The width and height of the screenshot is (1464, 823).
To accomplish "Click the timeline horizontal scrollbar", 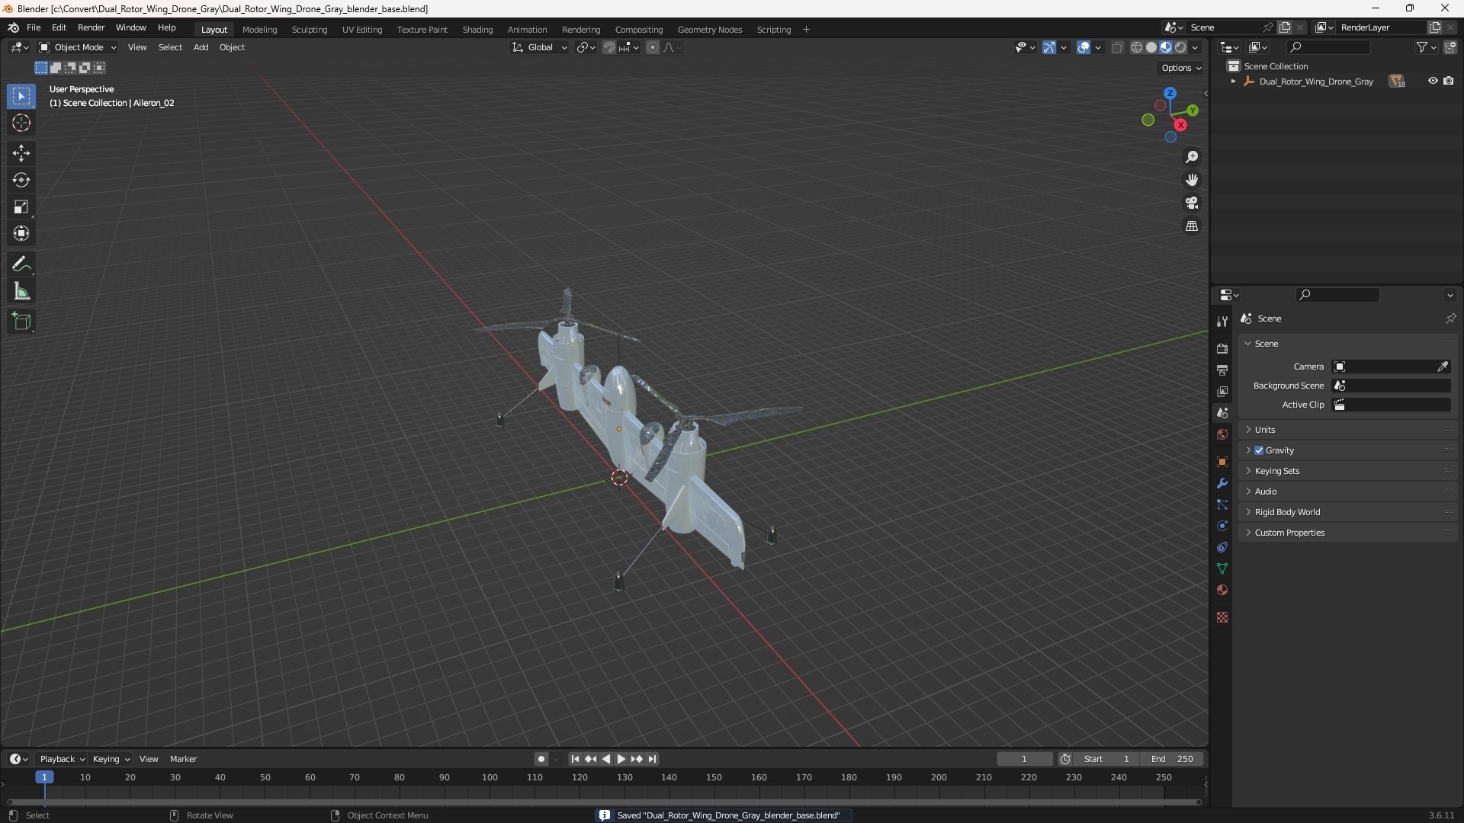I will (x=604, y=802).
